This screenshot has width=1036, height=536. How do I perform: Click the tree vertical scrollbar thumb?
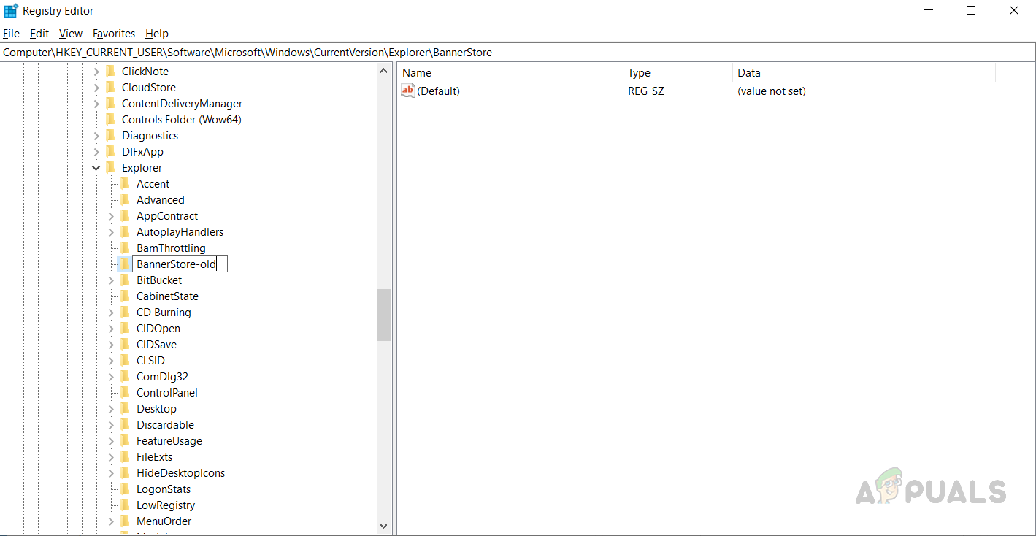click(x=384, y=315)
